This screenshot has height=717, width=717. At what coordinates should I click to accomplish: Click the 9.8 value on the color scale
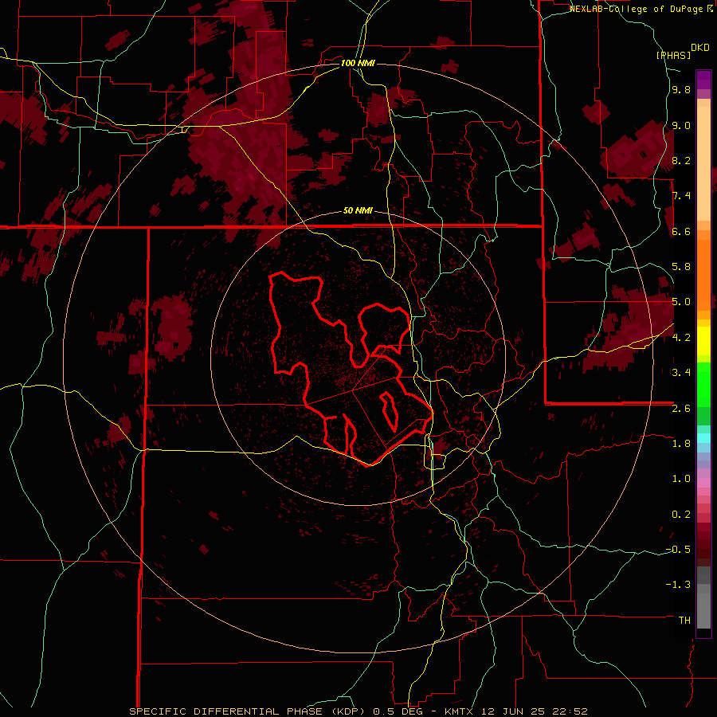tap(681, 90)
